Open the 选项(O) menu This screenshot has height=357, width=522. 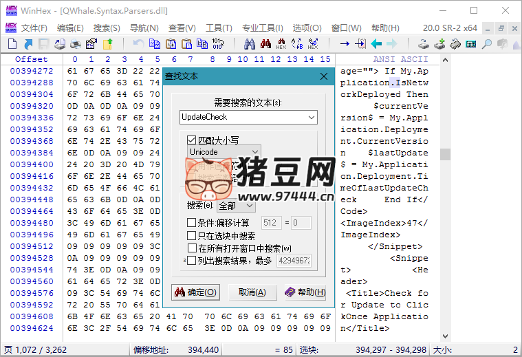coord(307,28)
